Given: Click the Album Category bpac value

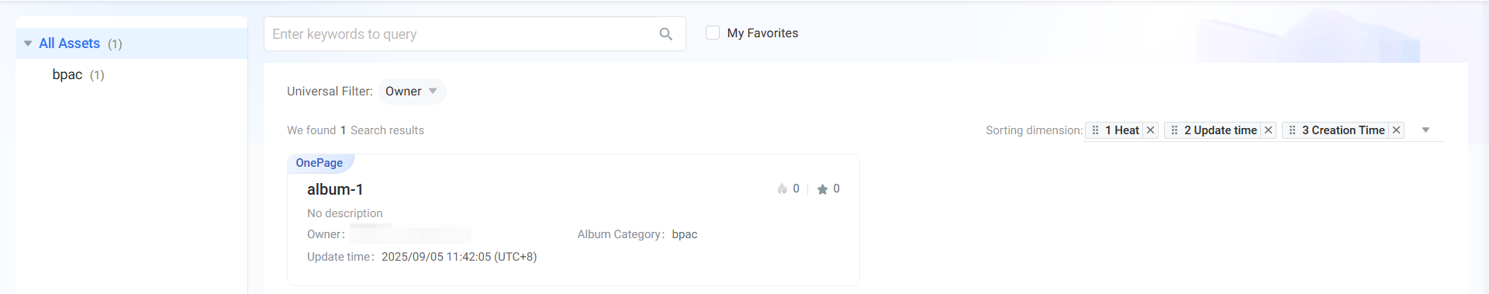Looking at the screenshot, I should pos(685,234).
